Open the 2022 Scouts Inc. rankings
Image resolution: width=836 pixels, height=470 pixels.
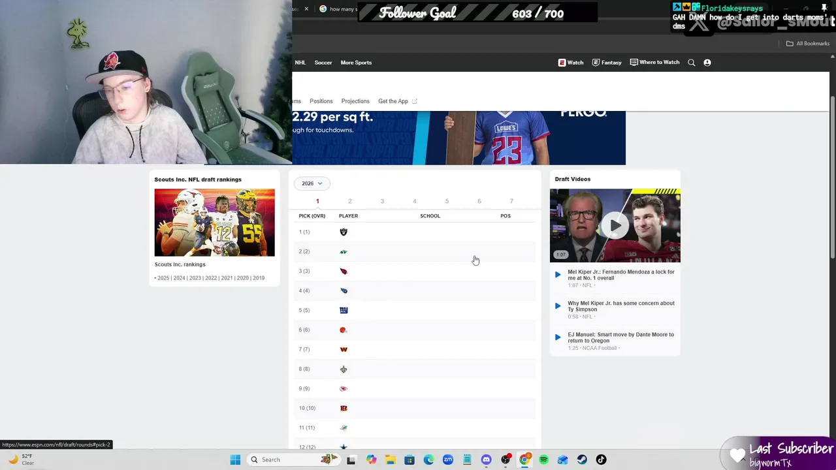(211, 278)
